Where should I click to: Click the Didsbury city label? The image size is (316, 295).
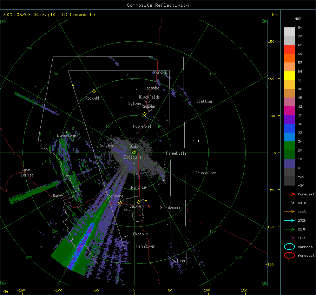[x=133, y=157]
